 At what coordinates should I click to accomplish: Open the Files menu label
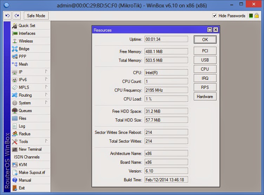click(22, 118)
